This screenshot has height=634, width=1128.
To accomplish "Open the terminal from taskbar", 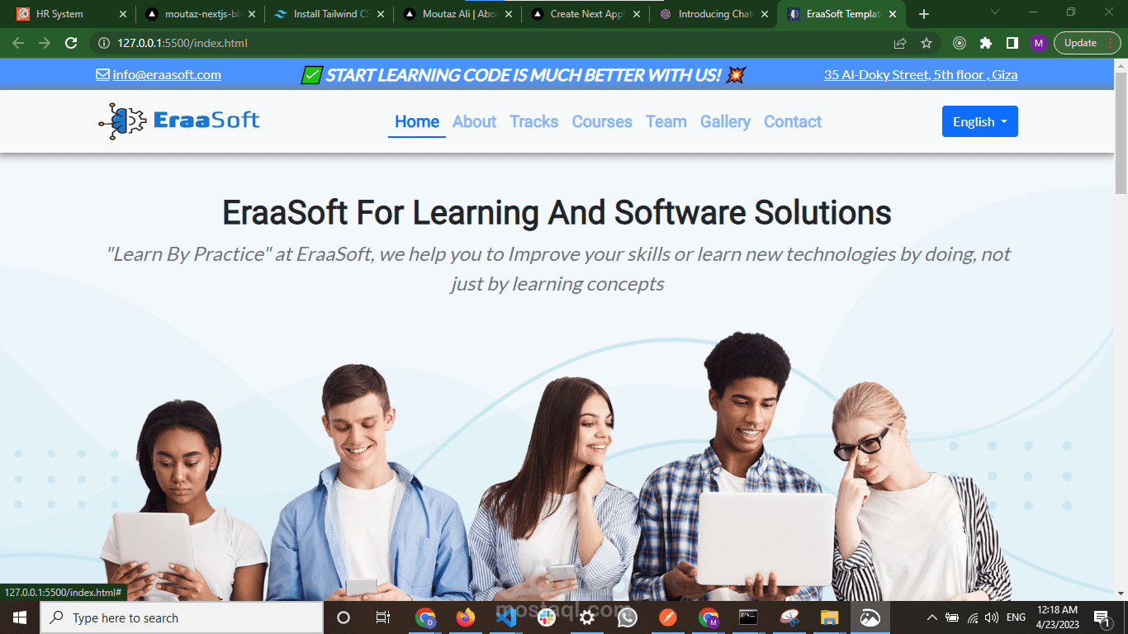I will coord(749,617).
